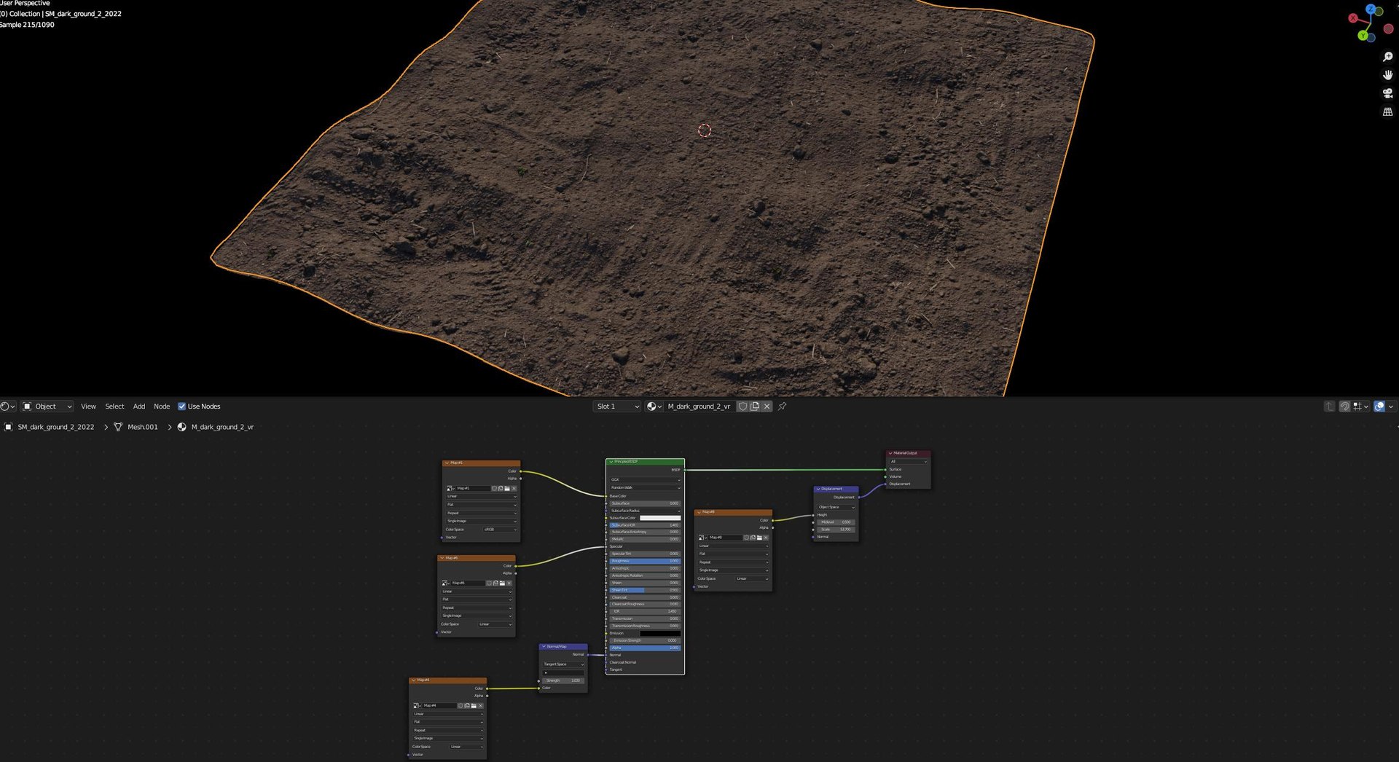Image resolution: width=1399 pixels, height=762 pixels.
Task: Open the browse material sphere icon dropdown
Action: pyautogui.click(x=654, y=406)
